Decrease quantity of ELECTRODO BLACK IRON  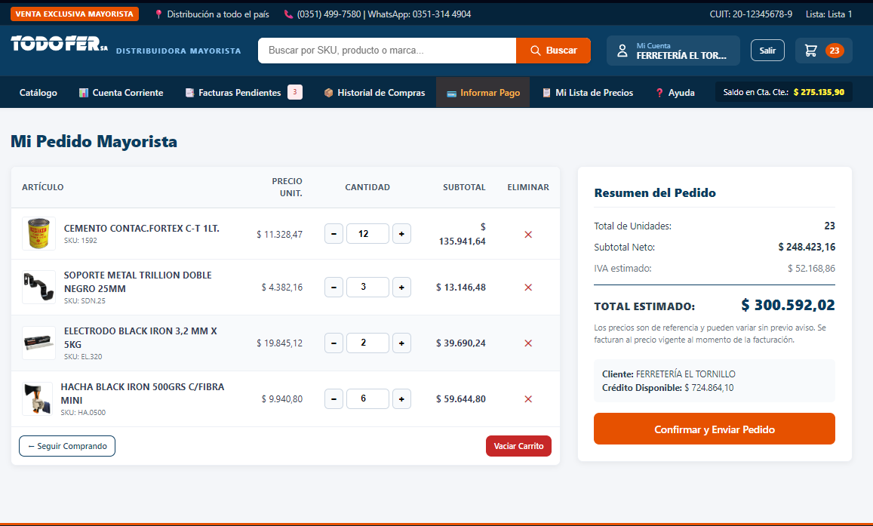tap(334, 343)
